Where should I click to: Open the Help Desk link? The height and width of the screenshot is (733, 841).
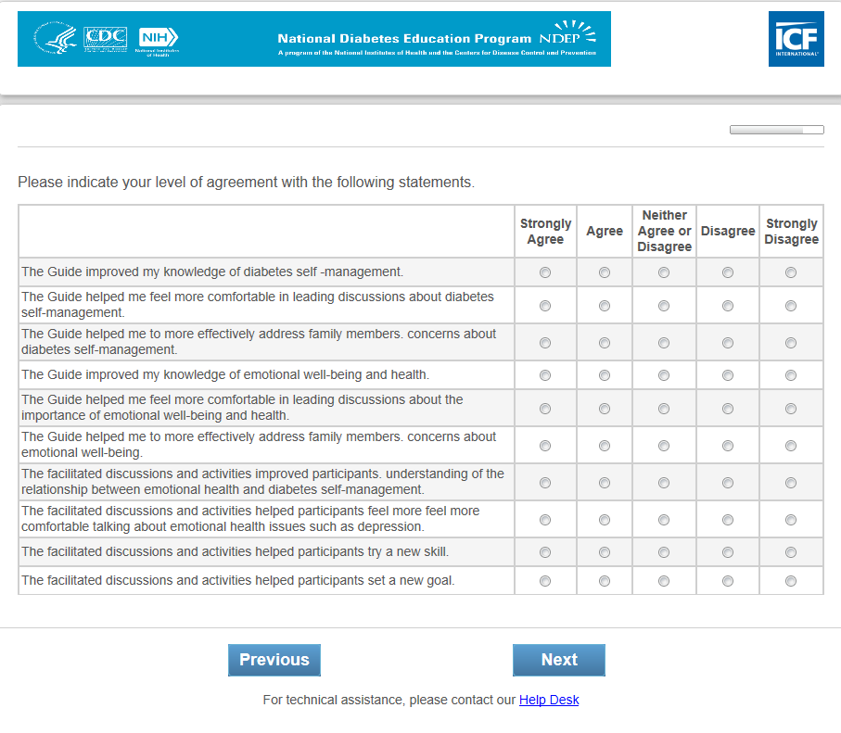click(549, 701)
